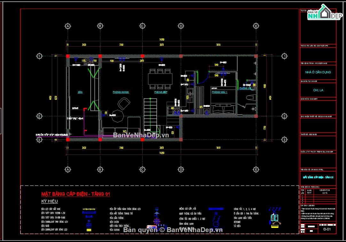Click the top grid axis bubble A
This screenshot has height=242, width=346.
point(68,26)
